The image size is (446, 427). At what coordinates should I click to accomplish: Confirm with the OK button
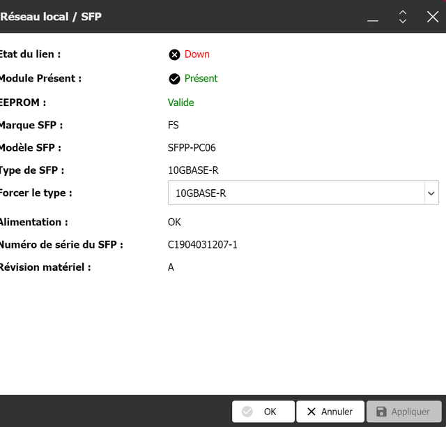(263, 412)
